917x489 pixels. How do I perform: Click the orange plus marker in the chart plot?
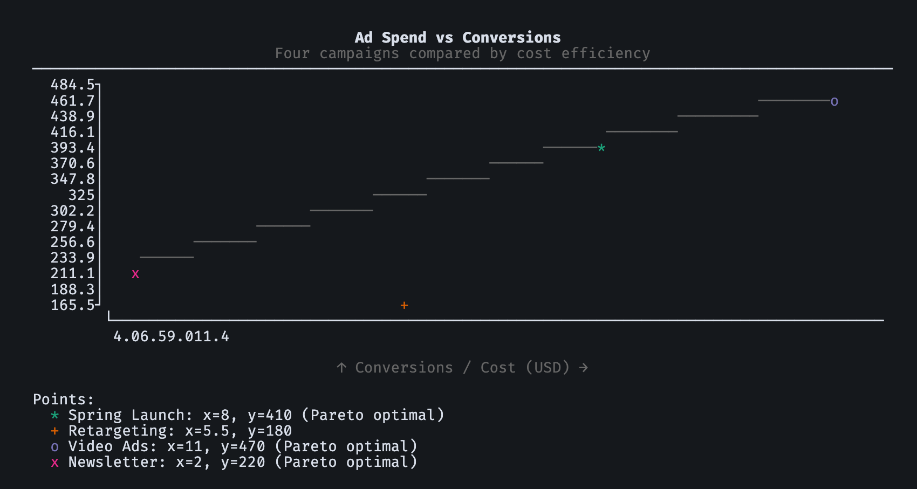click(x=404, y=306)
